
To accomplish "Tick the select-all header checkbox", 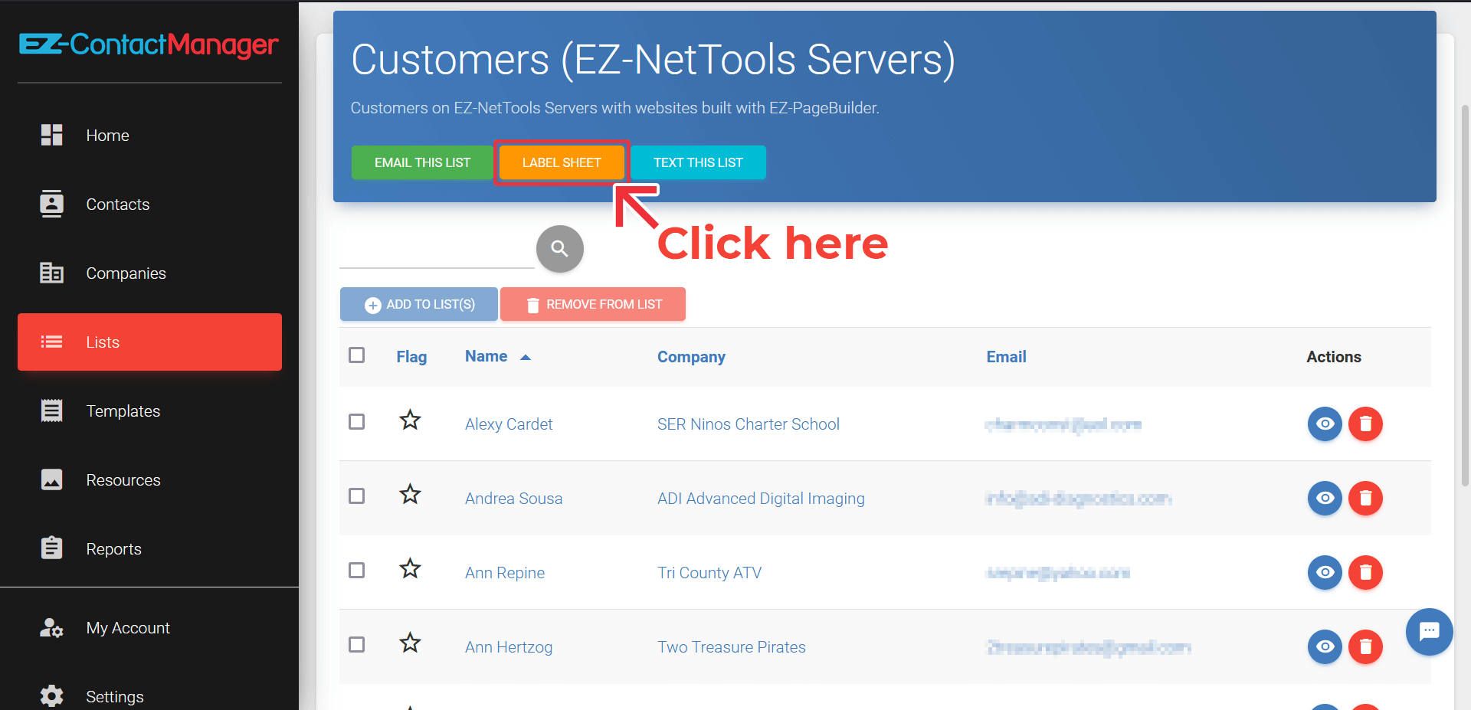I will 356,355.
